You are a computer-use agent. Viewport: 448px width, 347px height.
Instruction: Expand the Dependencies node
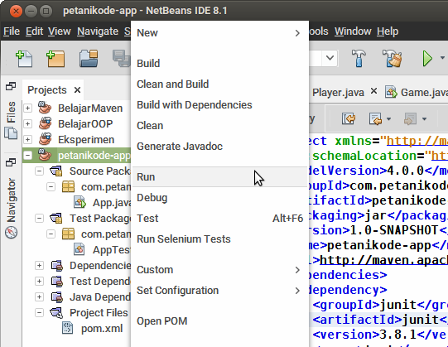click(x=39, y=265)
